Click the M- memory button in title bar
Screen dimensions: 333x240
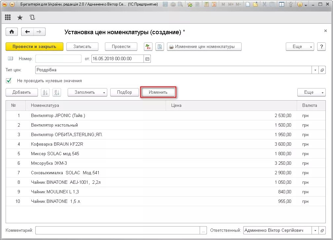click(x=238, y=4)
